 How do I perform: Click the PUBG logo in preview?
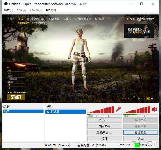pos(10,19)
